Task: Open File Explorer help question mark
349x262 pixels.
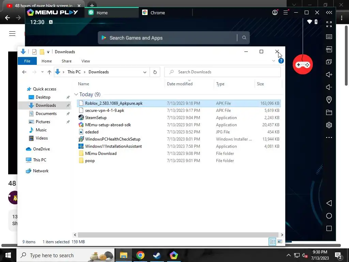Action: (x=281, y=61)
